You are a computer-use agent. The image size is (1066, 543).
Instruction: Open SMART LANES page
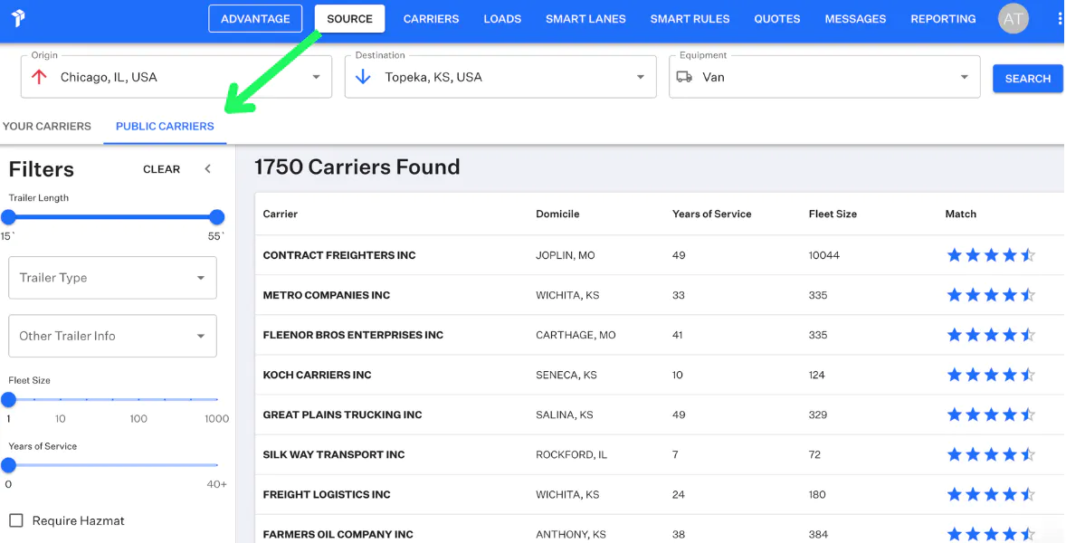click(x=585, y=19)
